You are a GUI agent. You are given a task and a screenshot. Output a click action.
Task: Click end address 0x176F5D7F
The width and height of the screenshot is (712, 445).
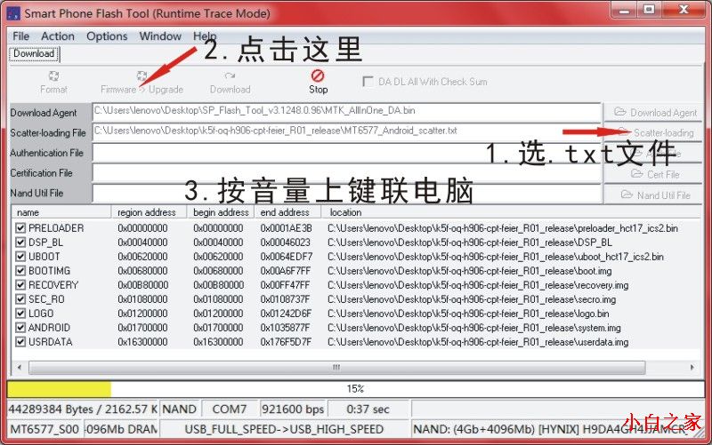pos(286,342)
